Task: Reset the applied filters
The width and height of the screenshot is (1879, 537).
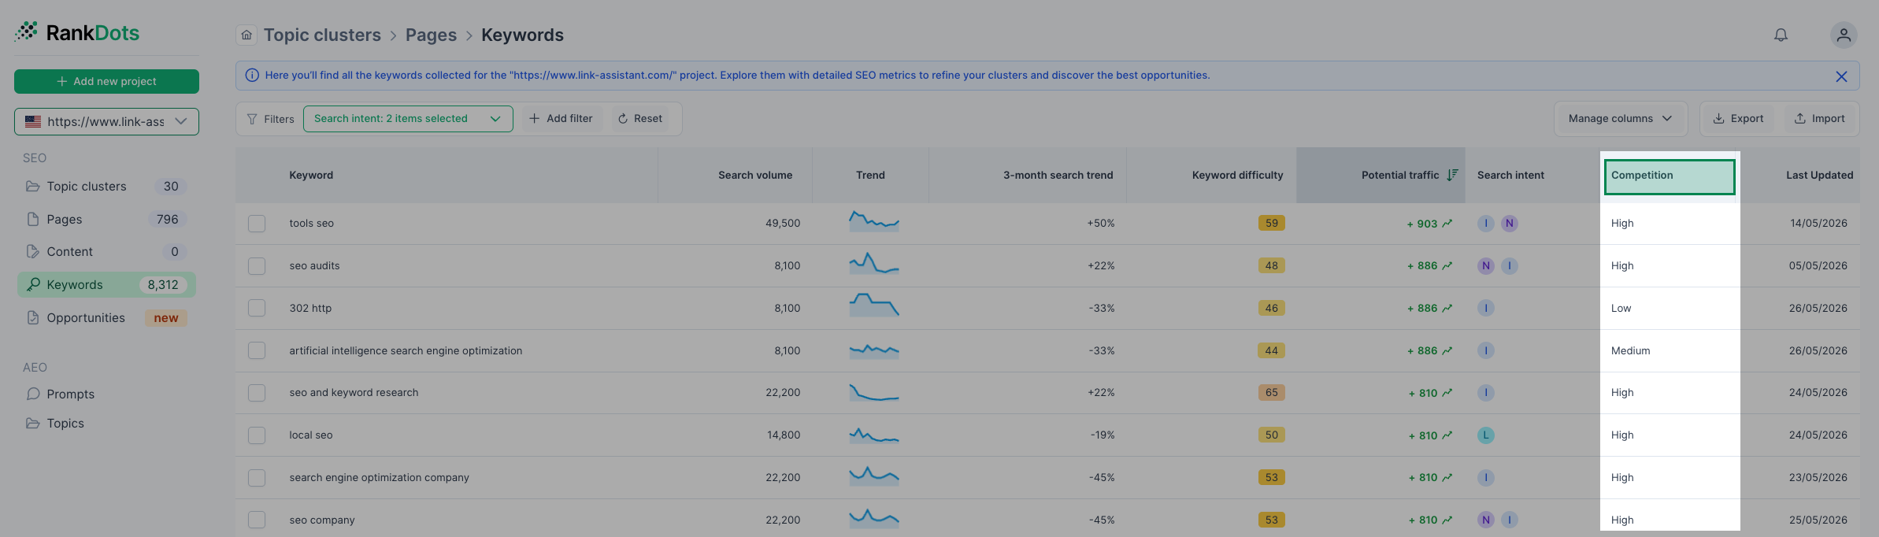Action: (x=640, y=119)
